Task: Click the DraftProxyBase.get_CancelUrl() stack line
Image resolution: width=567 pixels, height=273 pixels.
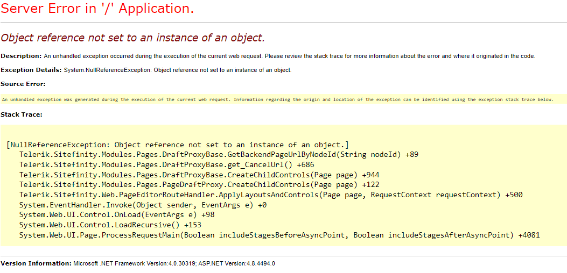Action: pyautogui.click(x=166, y=165)
